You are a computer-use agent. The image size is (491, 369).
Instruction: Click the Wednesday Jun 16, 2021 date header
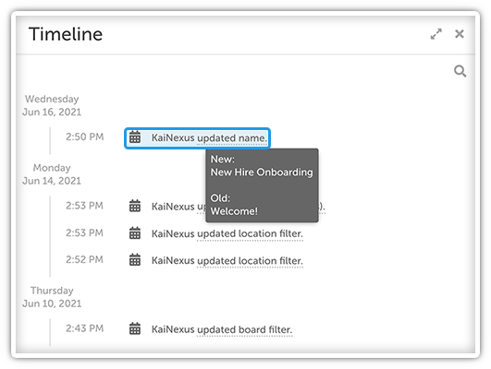click(x=52, y=105)
